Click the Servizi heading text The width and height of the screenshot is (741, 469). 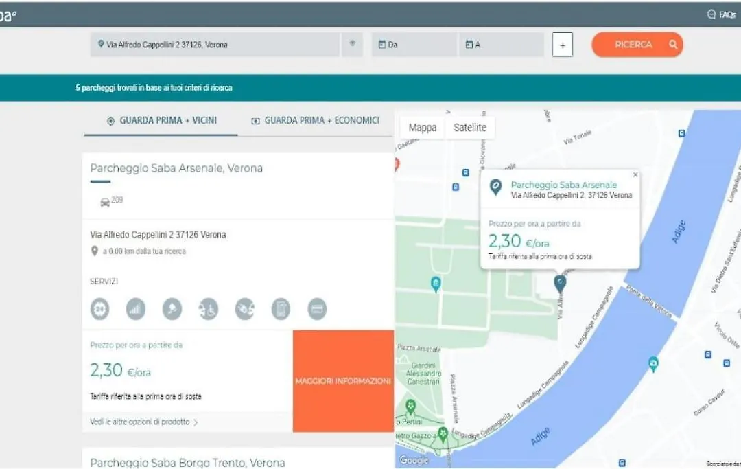(x=104, y=282)
